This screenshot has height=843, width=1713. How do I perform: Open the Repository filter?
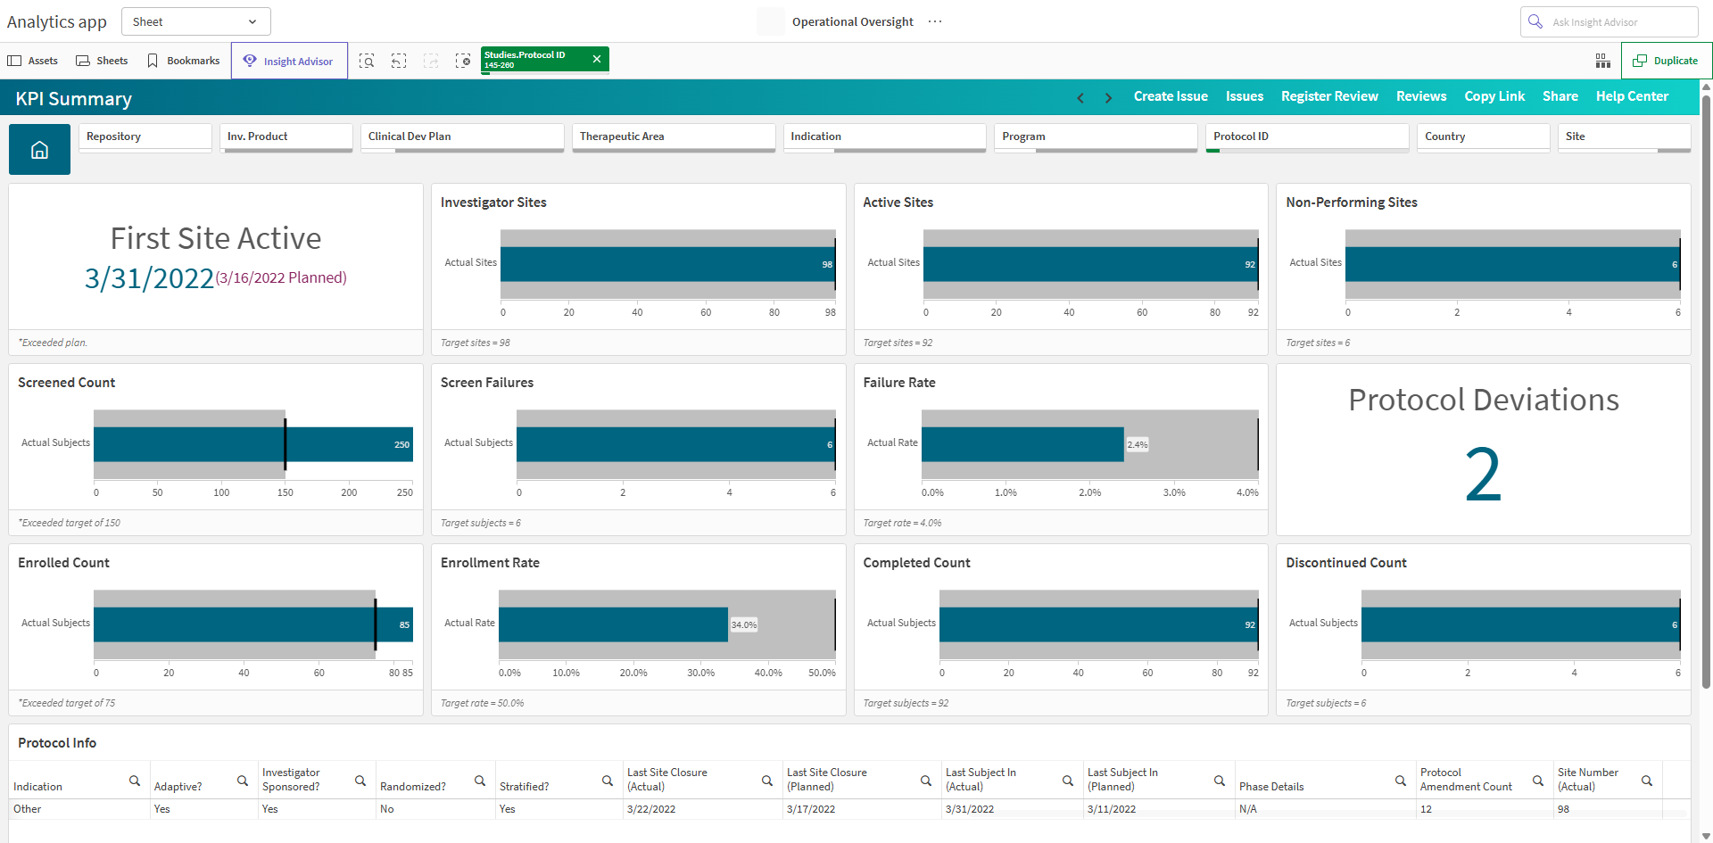pyautogui.click(x=145, y=137)
